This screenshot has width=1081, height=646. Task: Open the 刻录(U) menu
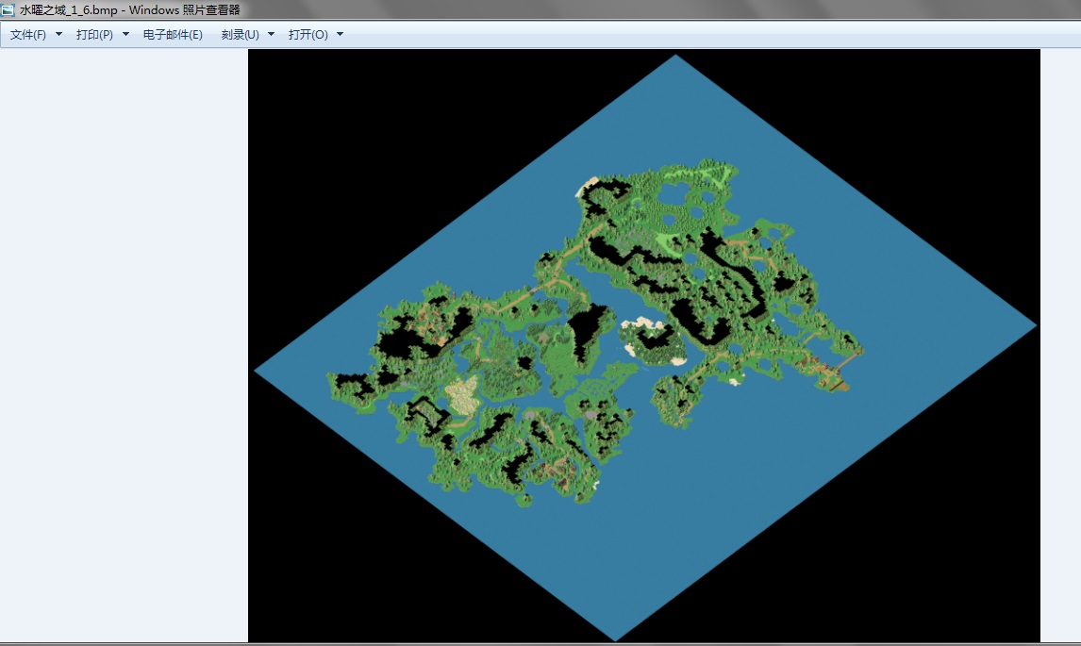click(x=240, y=35)
